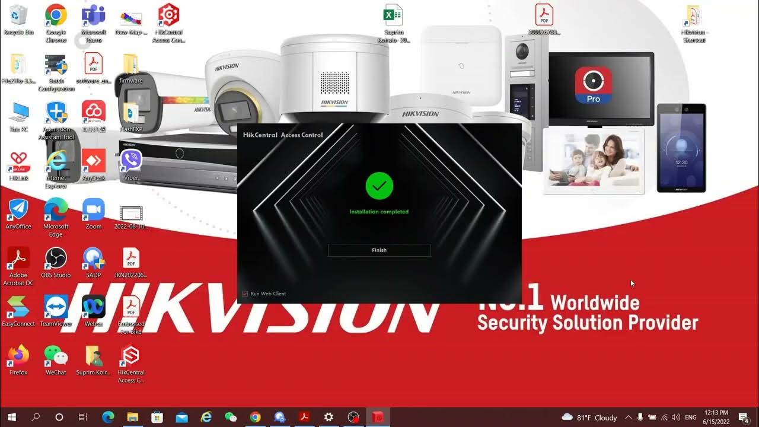Image resolution: width=759 pixels, height=427 pixels.
Task: Launch the Viber desktop shortcut
Action: tap(131, 165)
